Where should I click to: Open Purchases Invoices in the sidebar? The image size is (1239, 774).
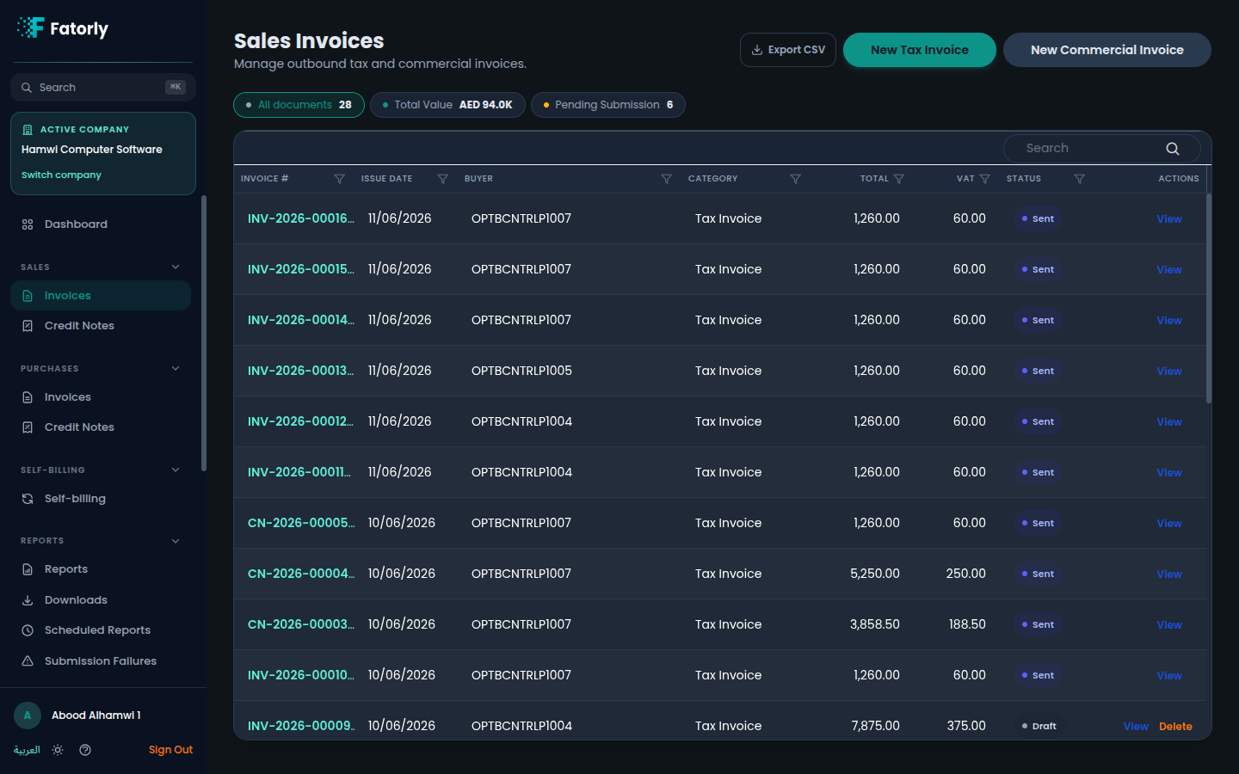(101, 397)
